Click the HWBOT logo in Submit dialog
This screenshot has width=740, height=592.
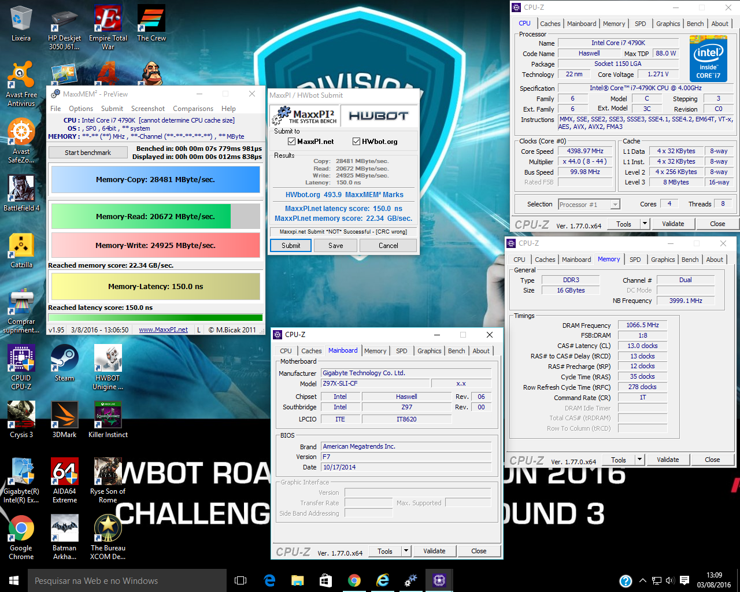(378, 116)
